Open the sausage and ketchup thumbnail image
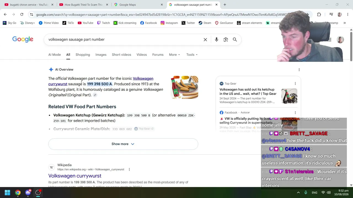 click(184, 87)
